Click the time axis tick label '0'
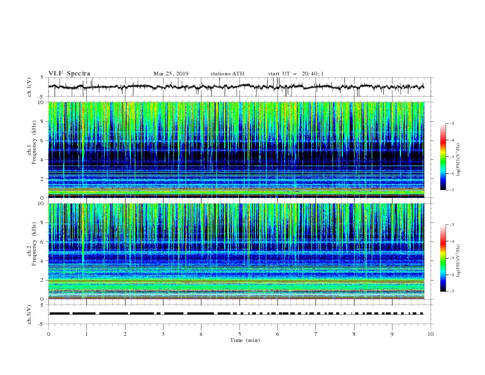Screen dimensions: 485x375 pos(48,334)
